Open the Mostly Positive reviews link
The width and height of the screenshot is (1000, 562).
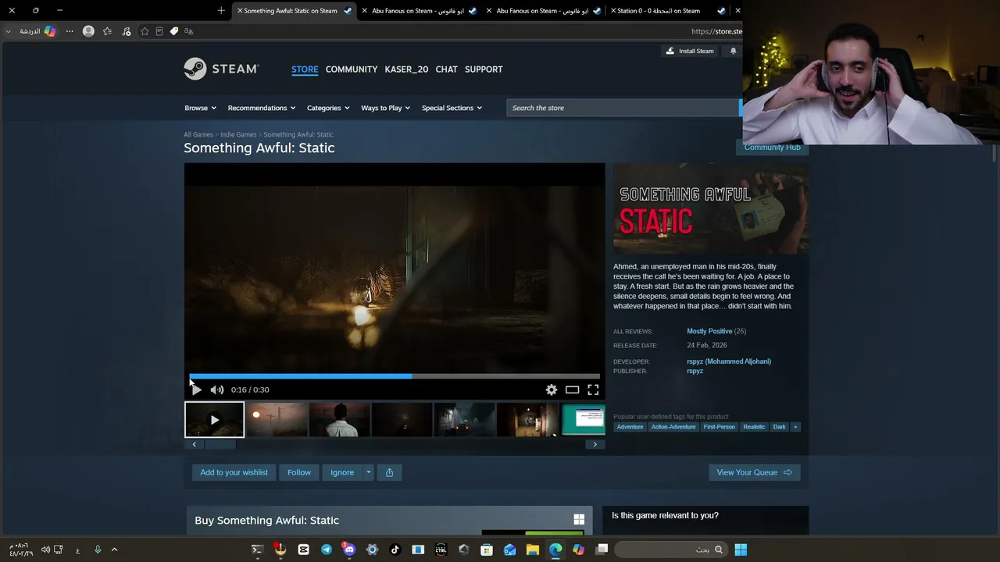(709, 331)
